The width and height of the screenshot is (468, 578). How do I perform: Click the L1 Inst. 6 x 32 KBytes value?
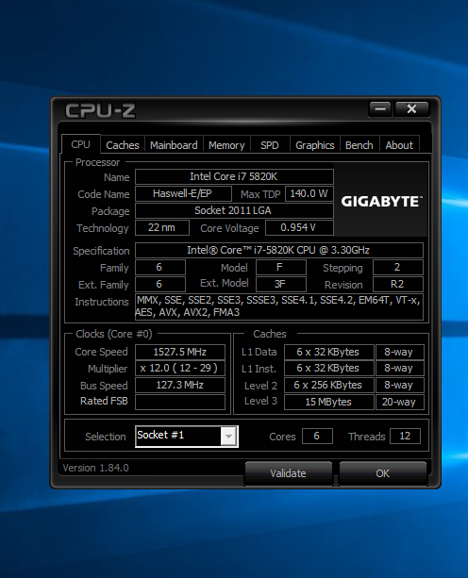click(328, 369)
